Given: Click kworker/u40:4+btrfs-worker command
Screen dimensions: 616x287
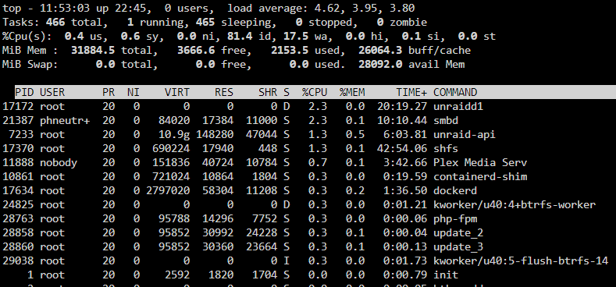Looking at the screenshot, I should pyautogui.click(x=515, y=204).
